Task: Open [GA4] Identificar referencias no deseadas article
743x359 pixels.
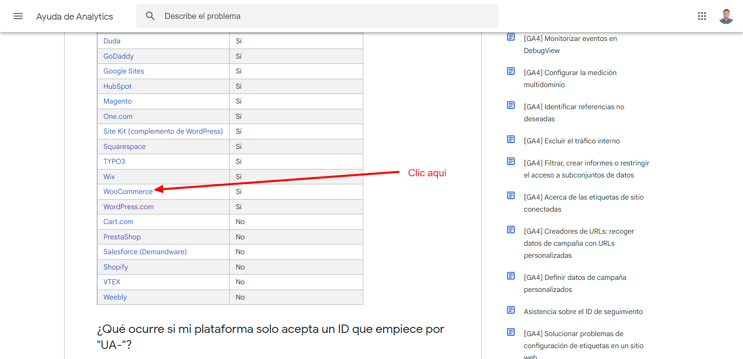Action: (574, 113)
